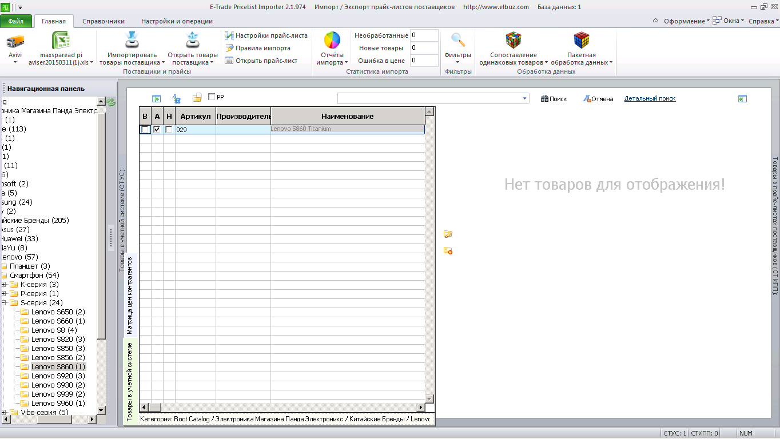This screenshot has height=439, width=780.
Task: Open Отчёты импорта pie chart icon
Action: [x=332, y=41]
